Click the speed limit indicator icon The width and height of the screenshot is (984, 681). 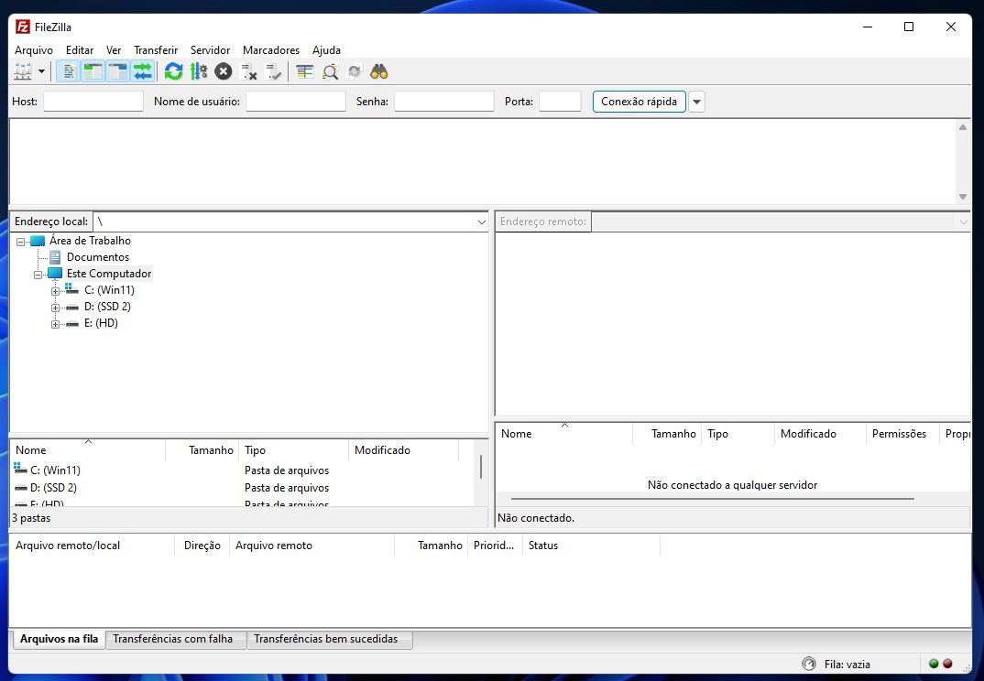point(809,664)
